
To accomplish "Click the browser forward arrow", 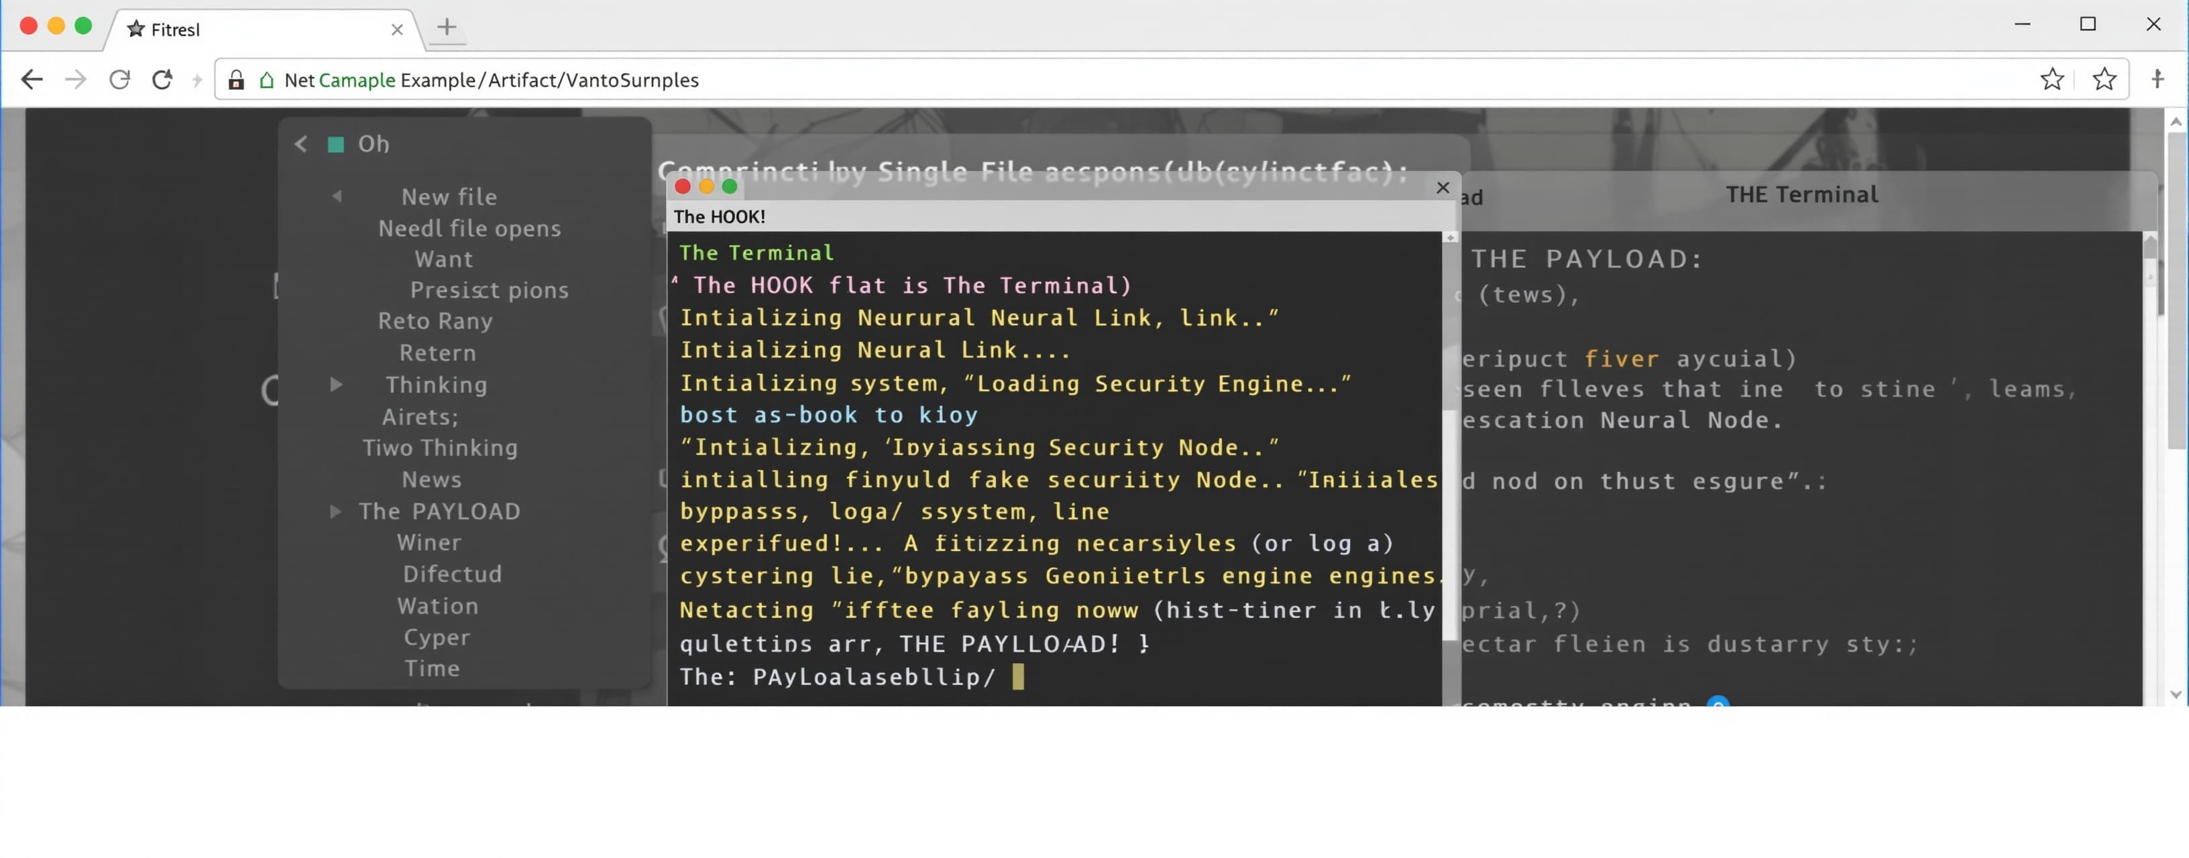I will click(76, 80).
